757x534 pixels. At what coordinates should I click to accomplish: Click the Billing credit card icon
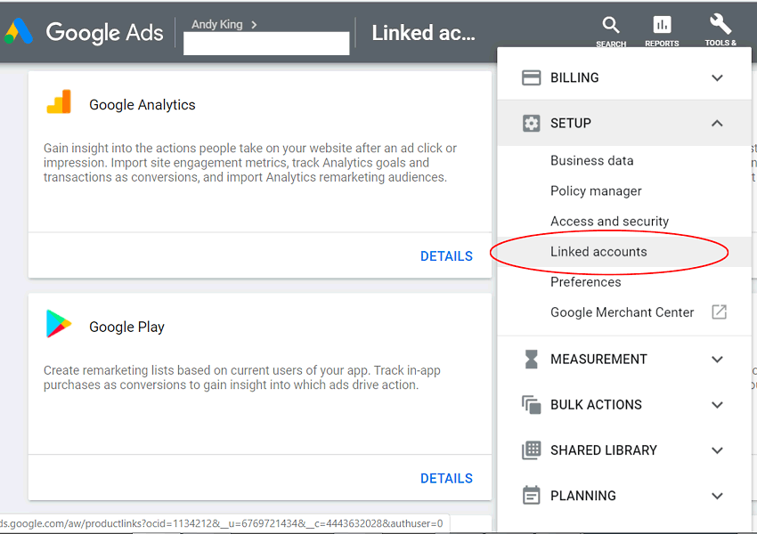click(531, 77)
